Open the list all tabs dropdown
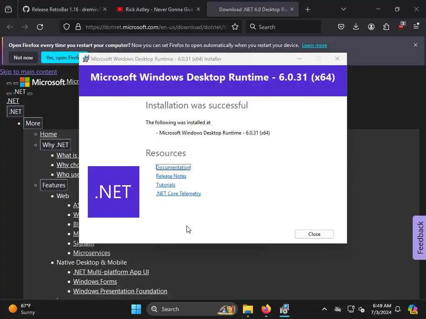426x319 pixels. (343, 9)
